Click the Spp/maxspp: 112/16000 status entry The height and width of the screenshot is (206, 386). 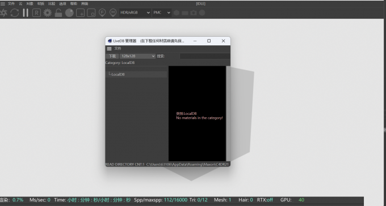(x=161, y=200)
